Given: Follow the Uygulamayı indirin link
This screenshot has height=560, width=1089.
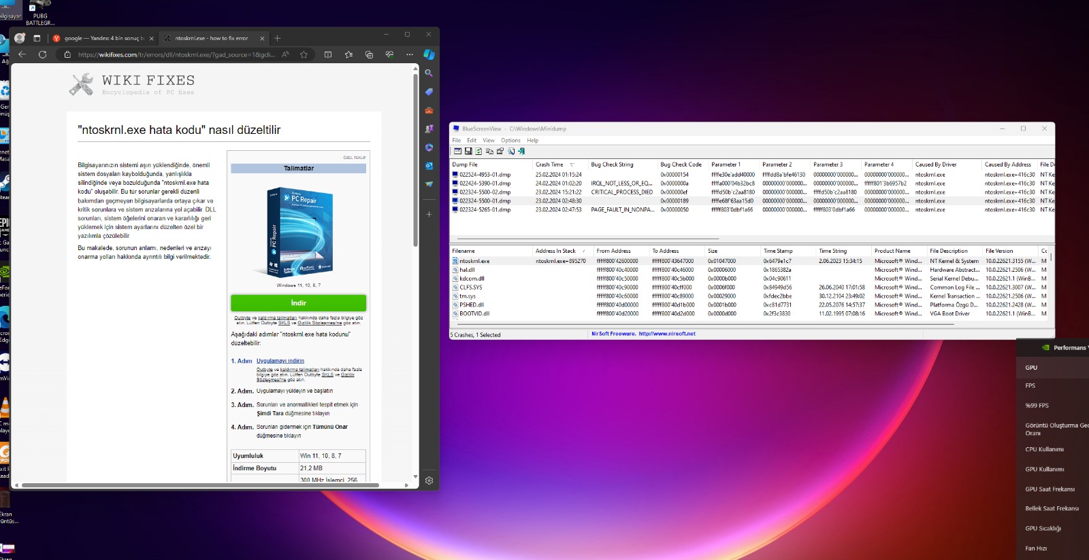Looking at the screenshot, I should pyautogui.click(x=280, y=361).
